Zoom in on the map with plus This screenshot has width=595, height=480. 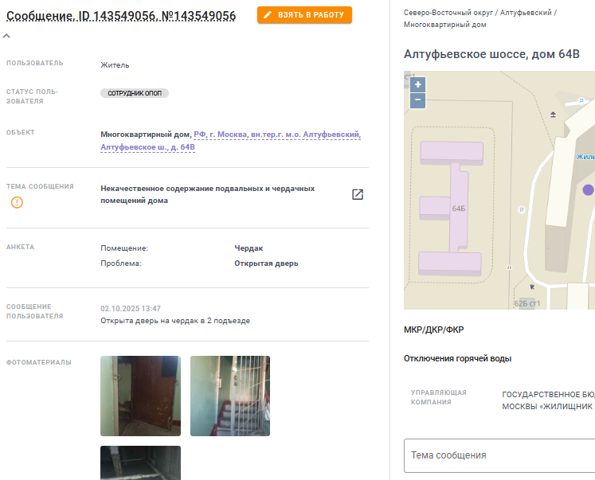[418, 84]
